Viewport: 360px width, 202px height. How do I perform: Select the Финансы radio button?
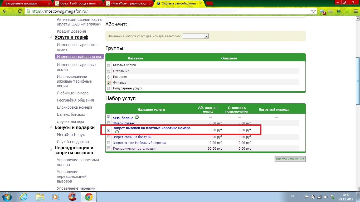[109, 83]
